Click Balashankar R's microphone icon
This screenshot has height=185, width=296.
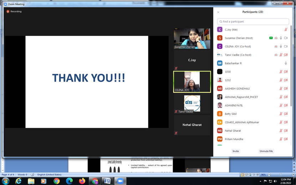tap(286, 63)
